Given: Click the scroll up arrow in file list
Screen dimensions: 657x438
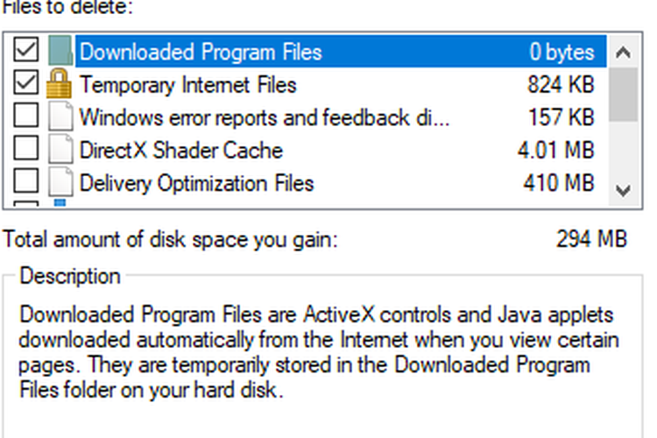Looking at the screenshot, I should [x=624, y=53].
